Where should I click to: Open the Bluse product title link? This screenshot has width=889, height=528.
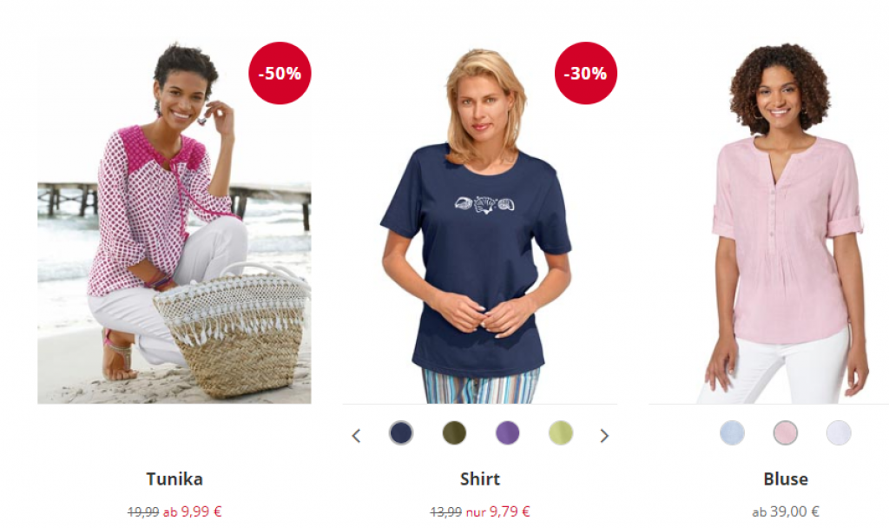tap(786, 479)
